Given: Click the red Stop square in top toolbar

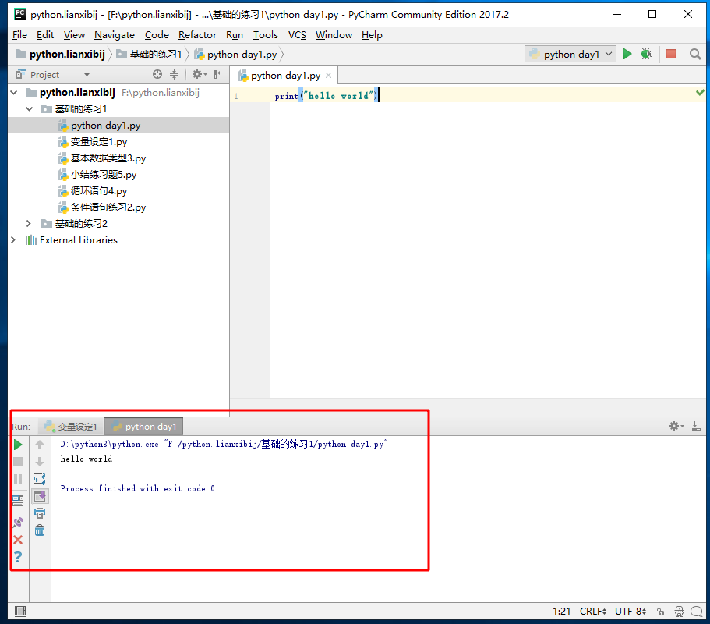Looking at the screenshot, I should [x=670, y=55].
